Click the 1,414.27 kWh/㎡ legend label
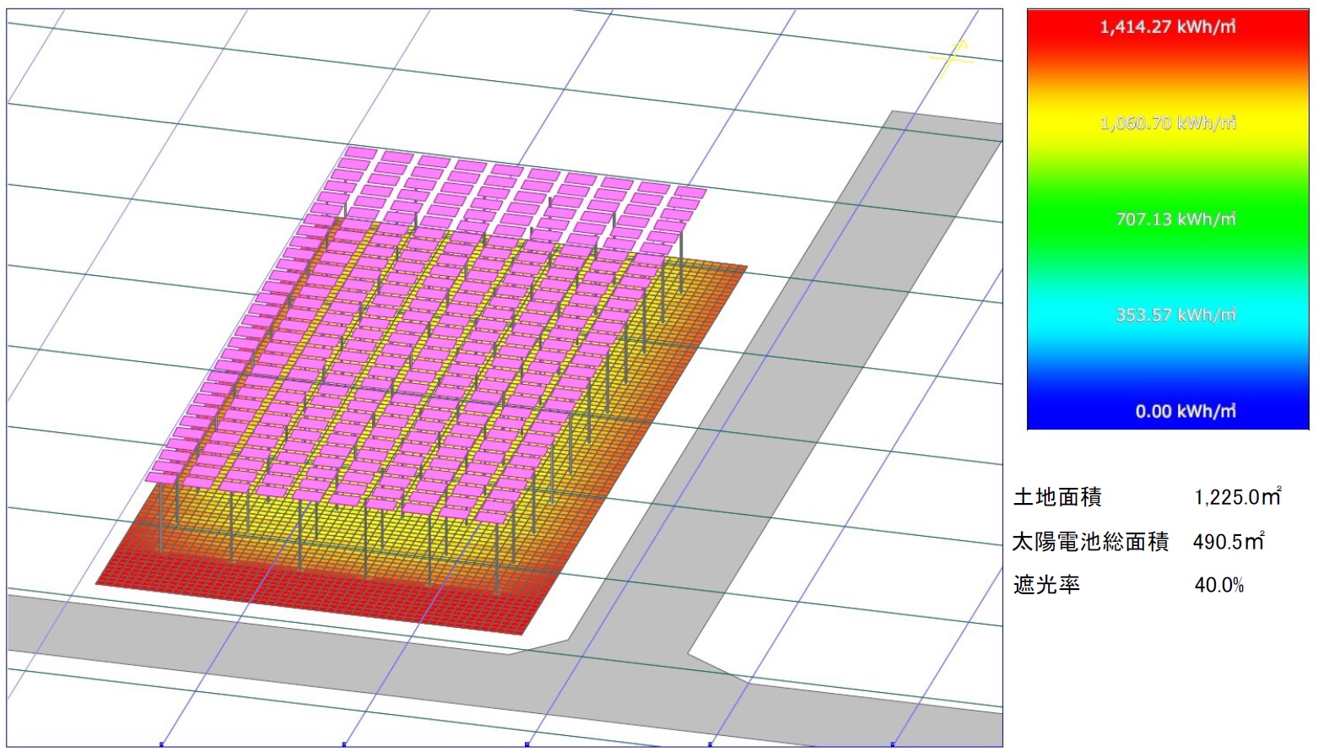The height and width of the screenshot is (752, 1329). click(1168, 27)
